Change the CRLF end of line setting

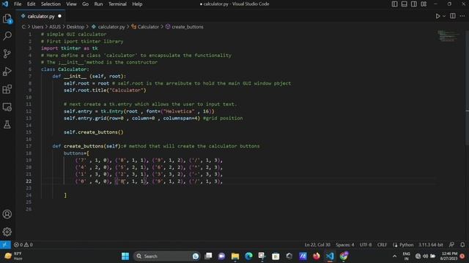click(x=382, y=245)
